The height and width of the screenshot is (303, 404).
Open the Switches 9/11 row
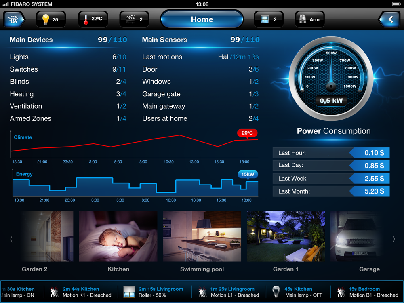point(68,69)
